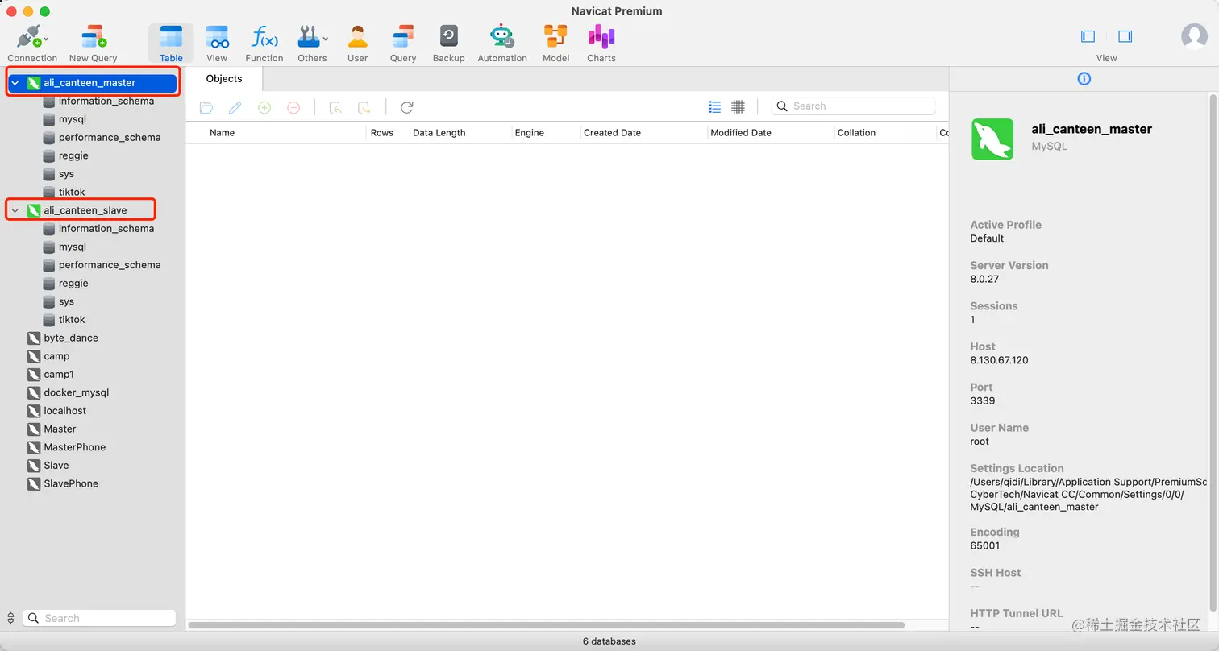This screenshot has width=1219, height=651.
Task: Click the Charts toolbar icon
Action: point(601,37)
